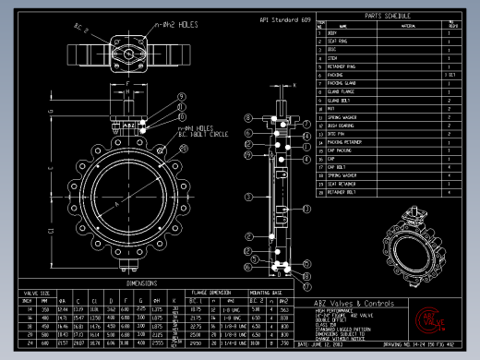Select the 'ABZ' nameplate on the valve neck
Image resolution: width=480 pixels, height=360 pixels.
pyautogui.click(x=128, y=126)
